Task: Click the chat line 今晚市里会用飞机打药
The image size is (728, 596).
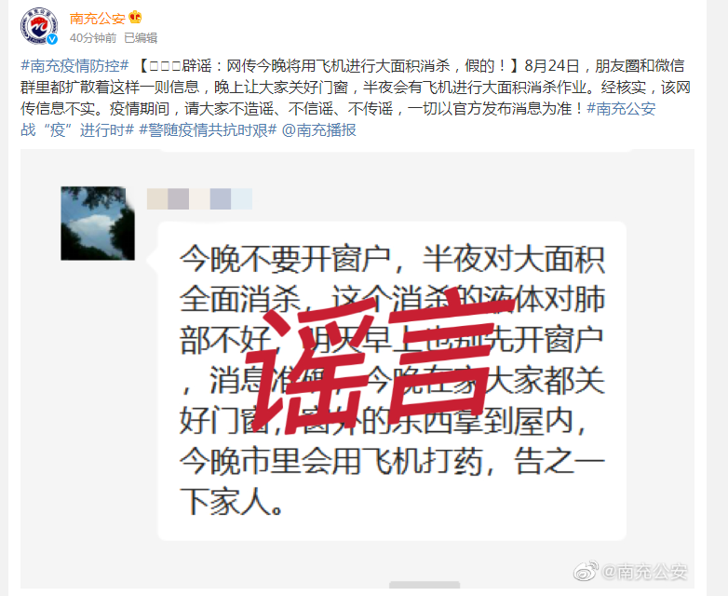Action: [x=331, y=462]
